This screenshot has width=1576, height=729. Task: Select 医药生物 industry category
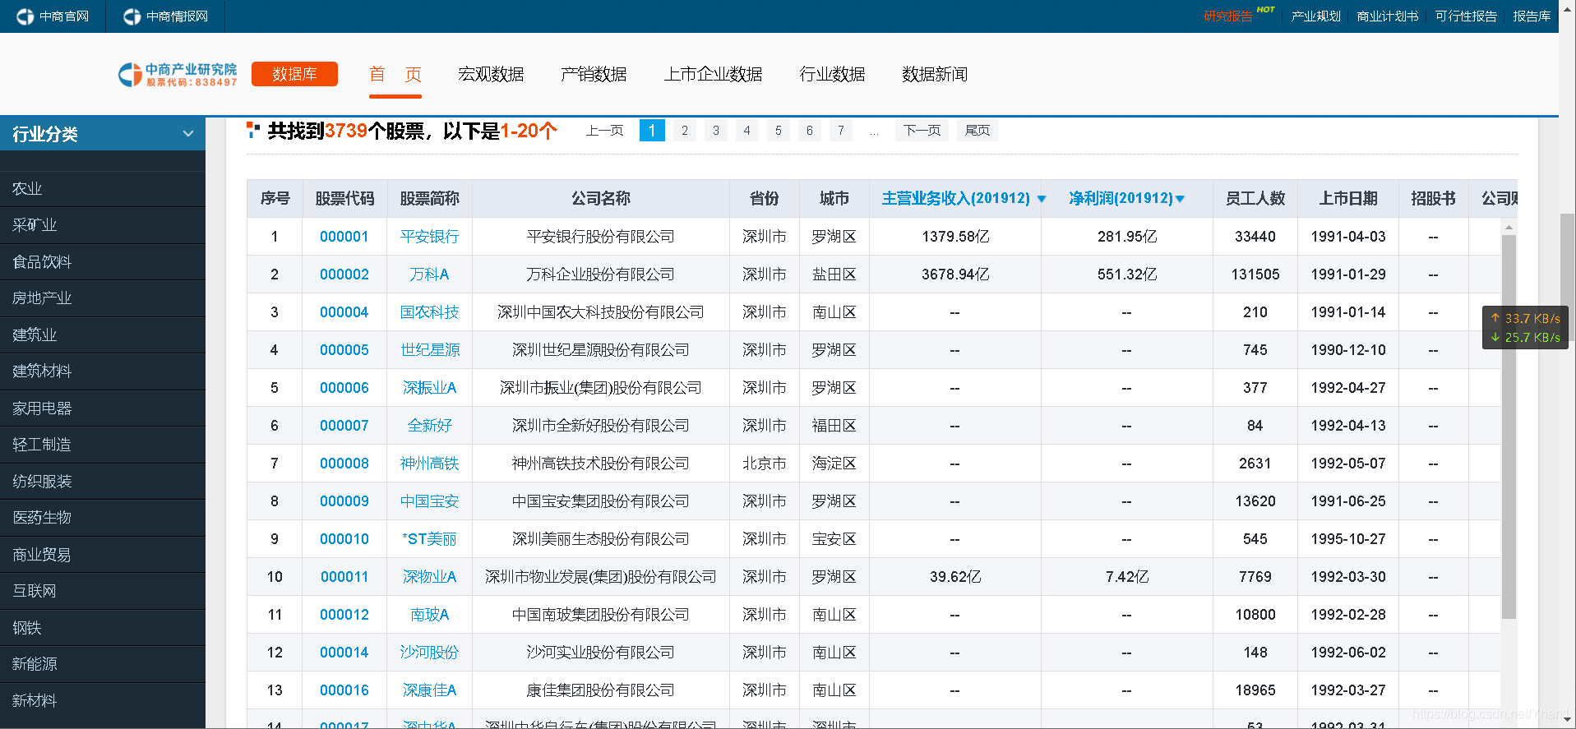(x=103, y=518)
